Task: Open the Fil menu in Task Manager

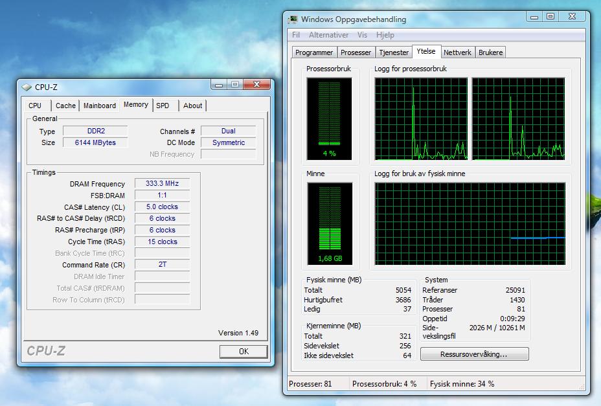Action: [296, 35]
